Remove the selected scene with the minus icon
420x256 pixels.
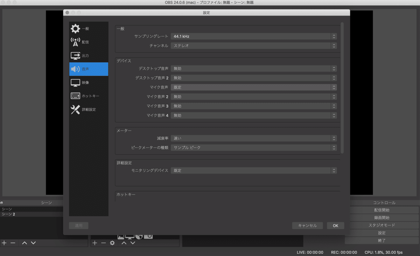click(13, 243)
